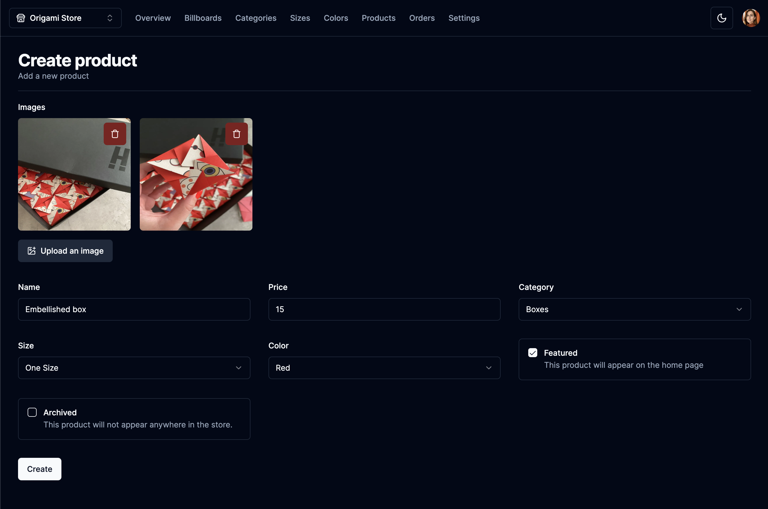Click the store icon beside Origami Store
The image size is (768, 509).
(21, 18)
